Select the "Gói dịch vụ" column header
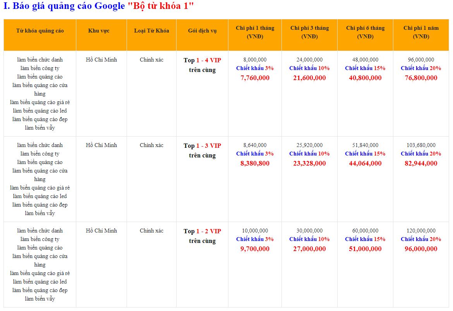The image size is (453, 311). tap(202, 31)
